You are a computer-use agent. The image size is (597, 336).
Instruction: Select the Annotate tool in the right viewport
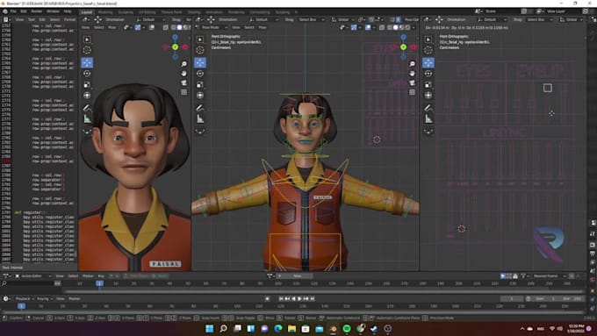point(428,108)
